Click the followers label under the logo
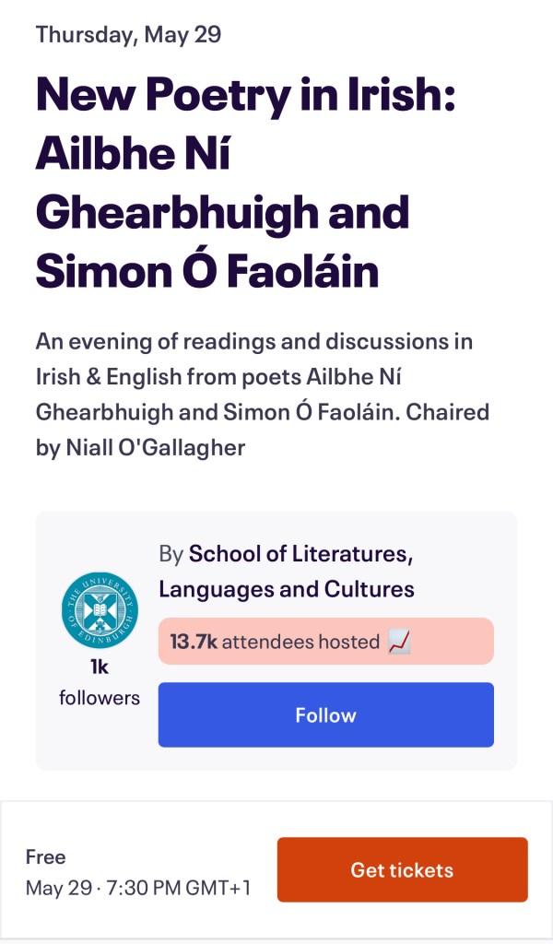This screenshot has height=944, width=553. [x=100, y=697]
